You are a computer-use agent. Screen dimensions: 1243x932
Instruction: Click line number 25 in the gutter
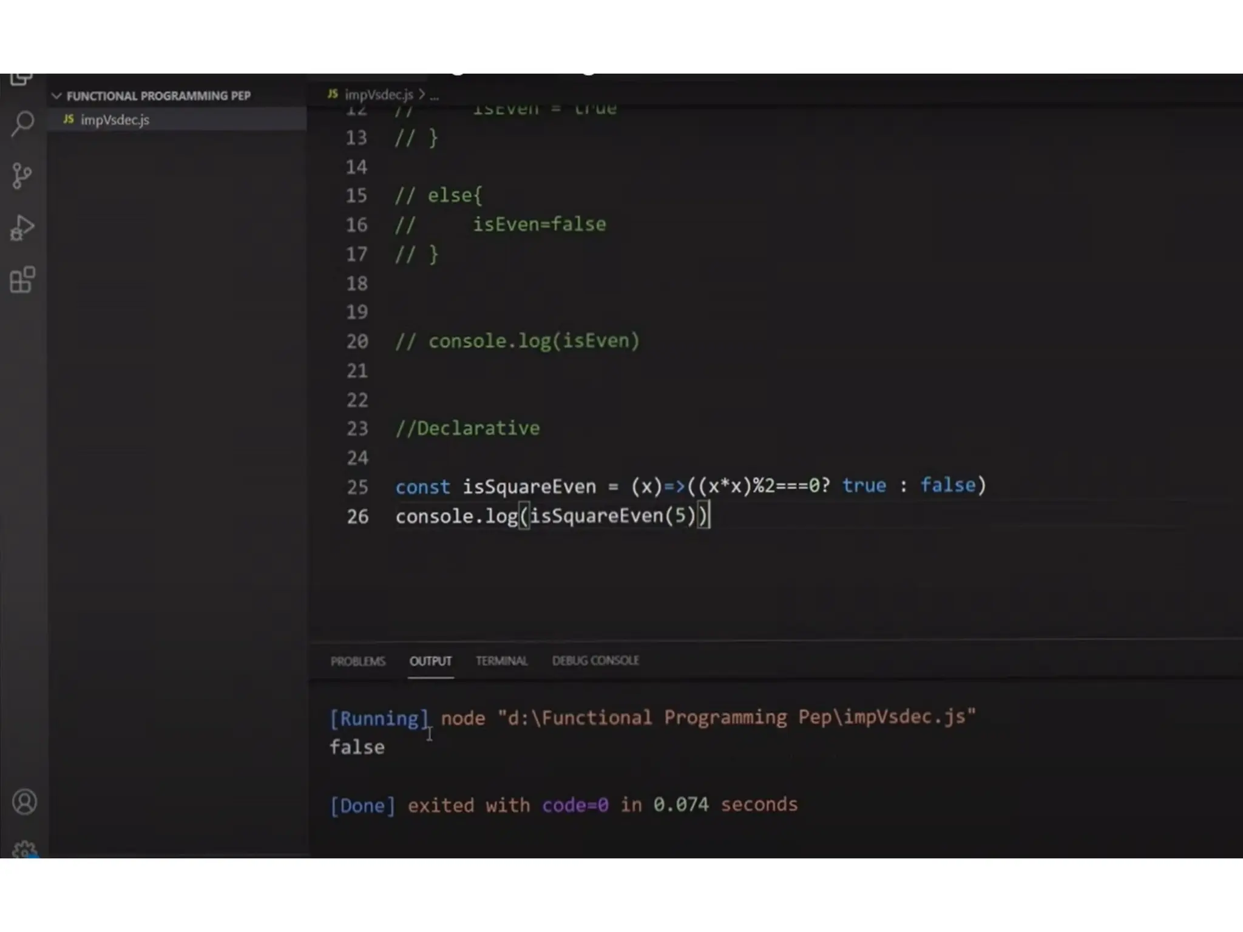tap(357, 487)
